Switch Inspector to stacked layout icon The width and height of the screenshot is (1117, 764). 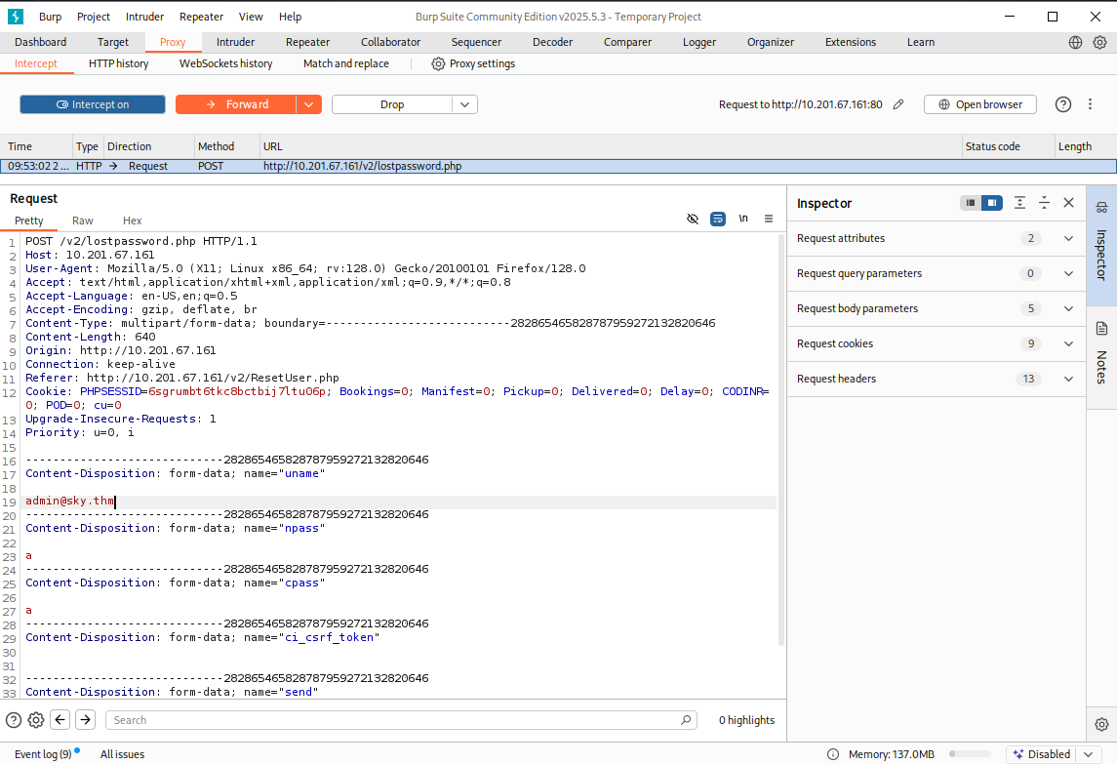click(971, 203)
